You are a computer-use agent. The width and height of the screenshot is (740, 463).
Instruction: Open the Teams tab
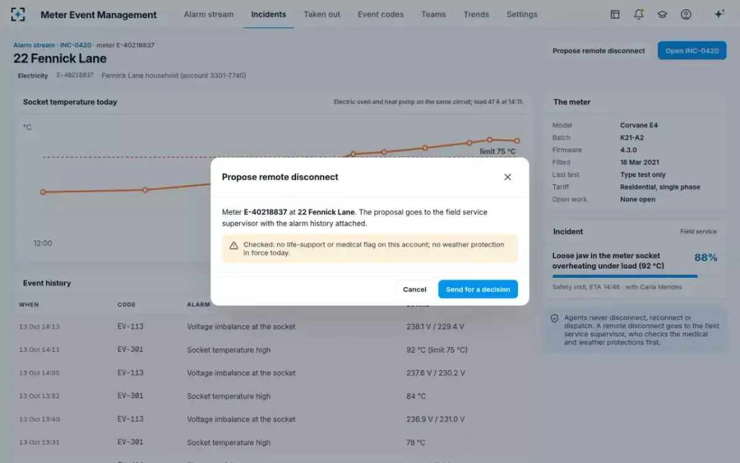(434, 14)
